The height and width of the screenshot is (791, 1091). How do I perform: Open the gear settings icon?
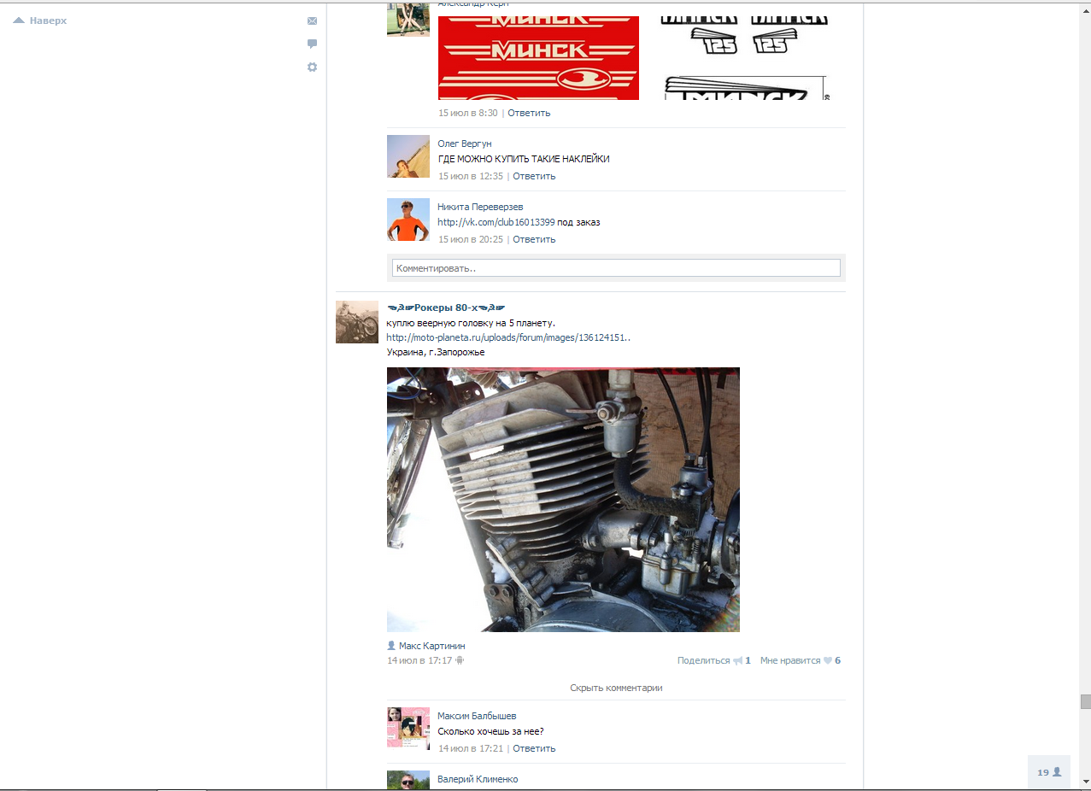pyautogui.click(x=312, y=67)
